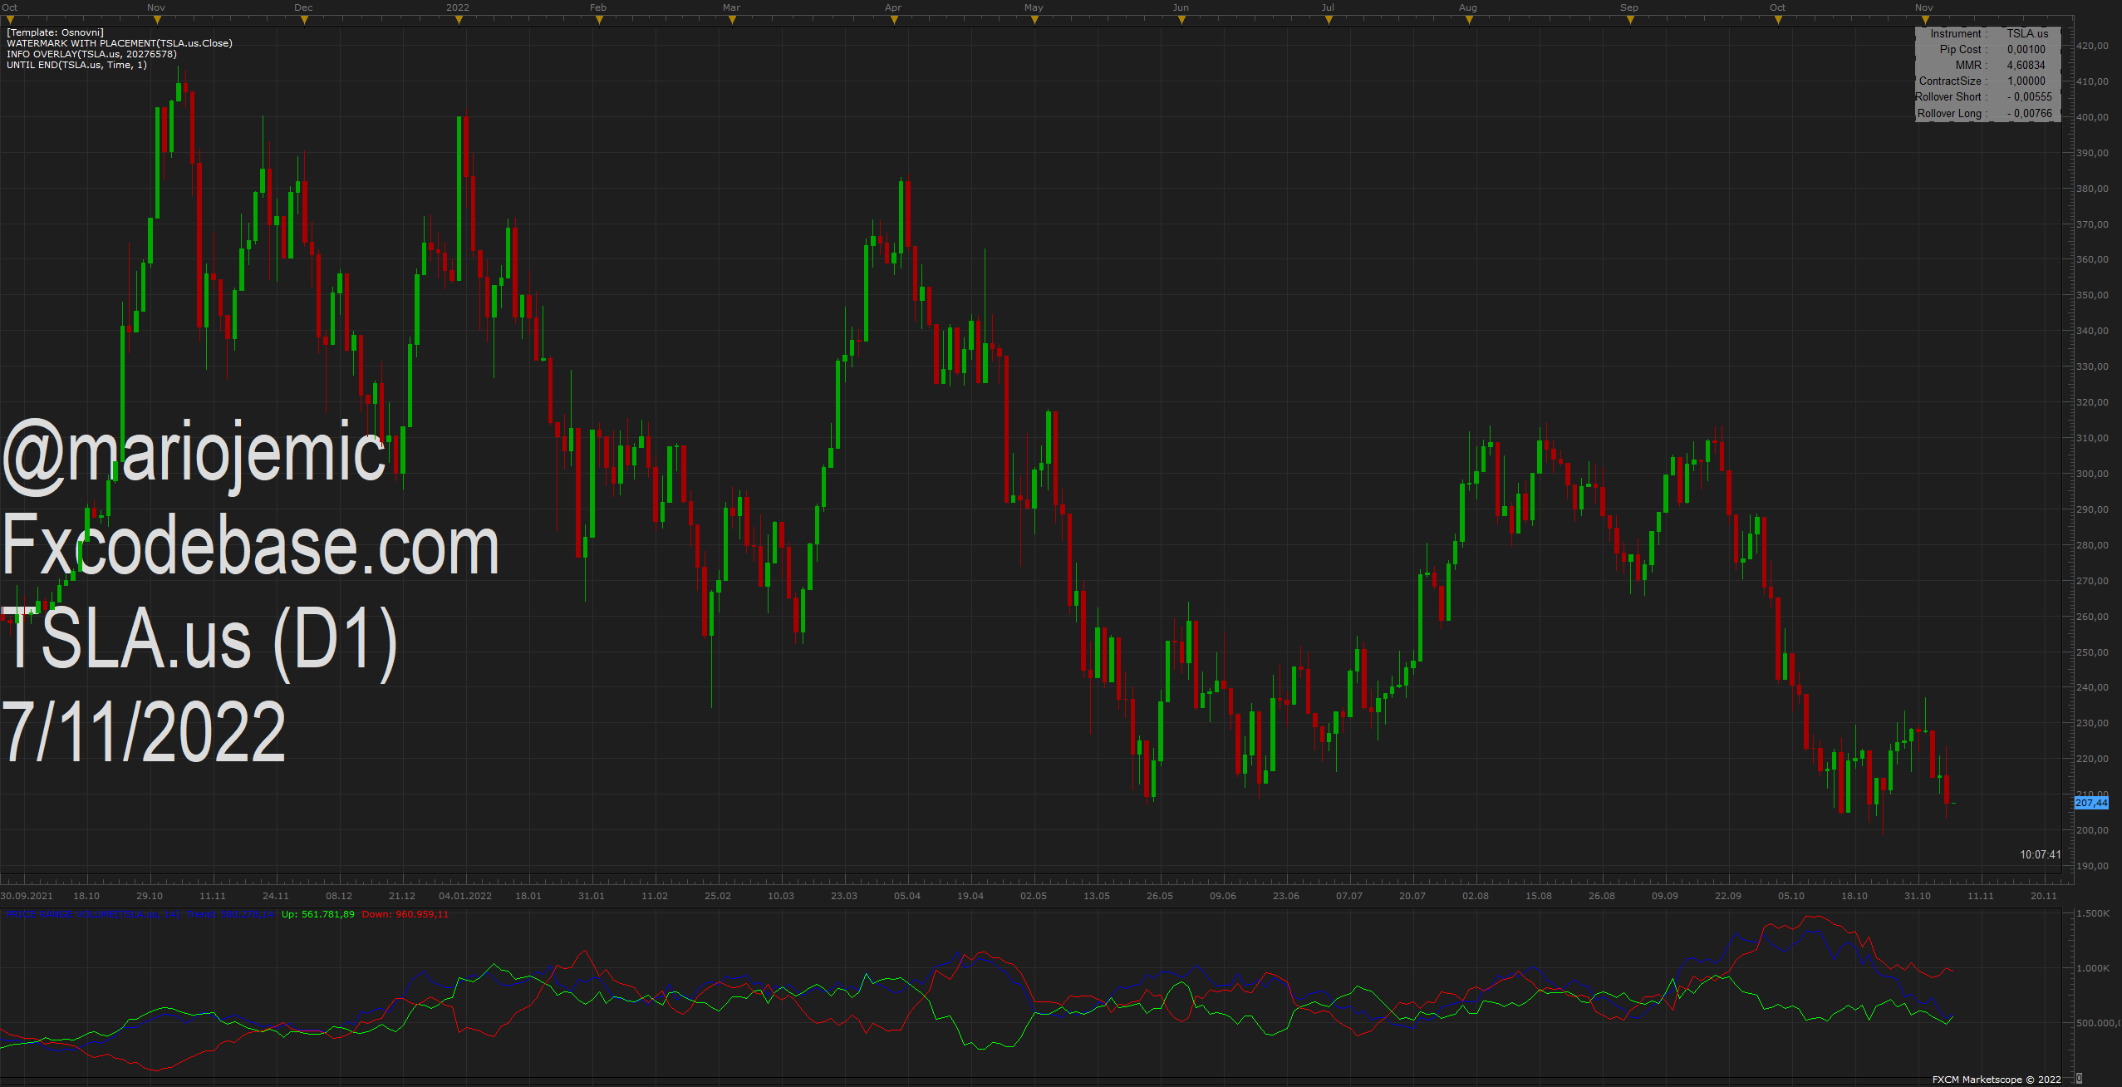Click the Sep month marker triangle
This screenshot has width=2122, height=1087.
click(x=1630, y=20)
